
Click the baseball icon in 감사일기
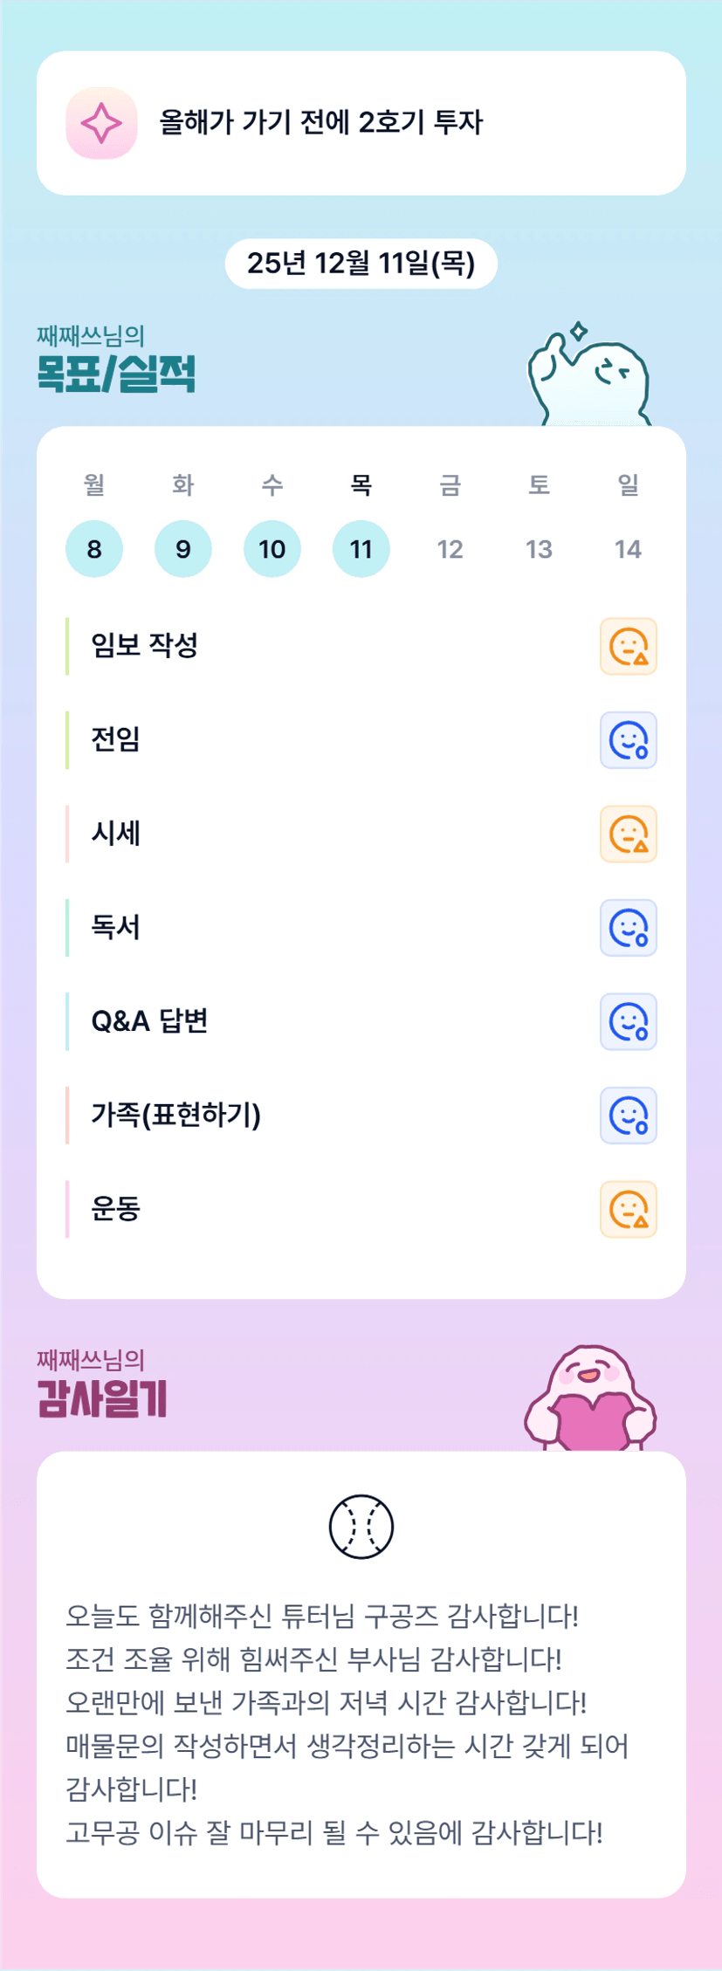(x=361, y=1527)
